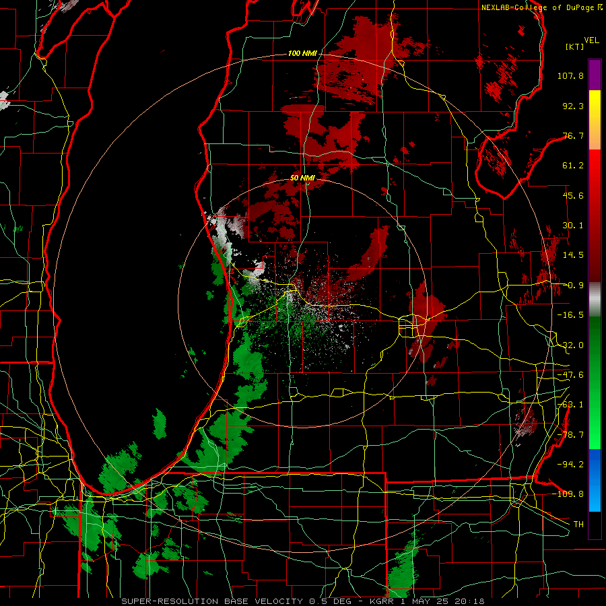Click the -109.8 legend value
The height and width of the screenshot is (606, 606).
pos(568,494)
